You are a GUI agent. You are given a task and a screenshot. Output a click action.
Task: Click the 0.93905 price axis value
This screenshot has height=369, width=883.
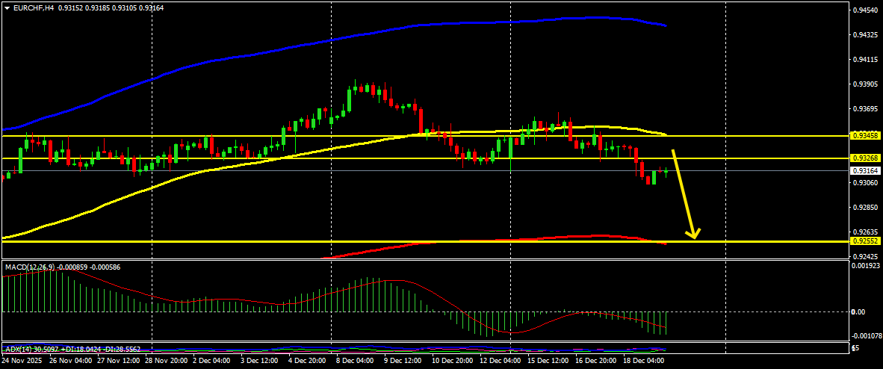click(866, 84)
